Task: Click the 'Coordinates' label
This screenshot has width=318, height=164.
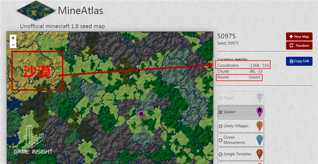Action: pos(228,66)
